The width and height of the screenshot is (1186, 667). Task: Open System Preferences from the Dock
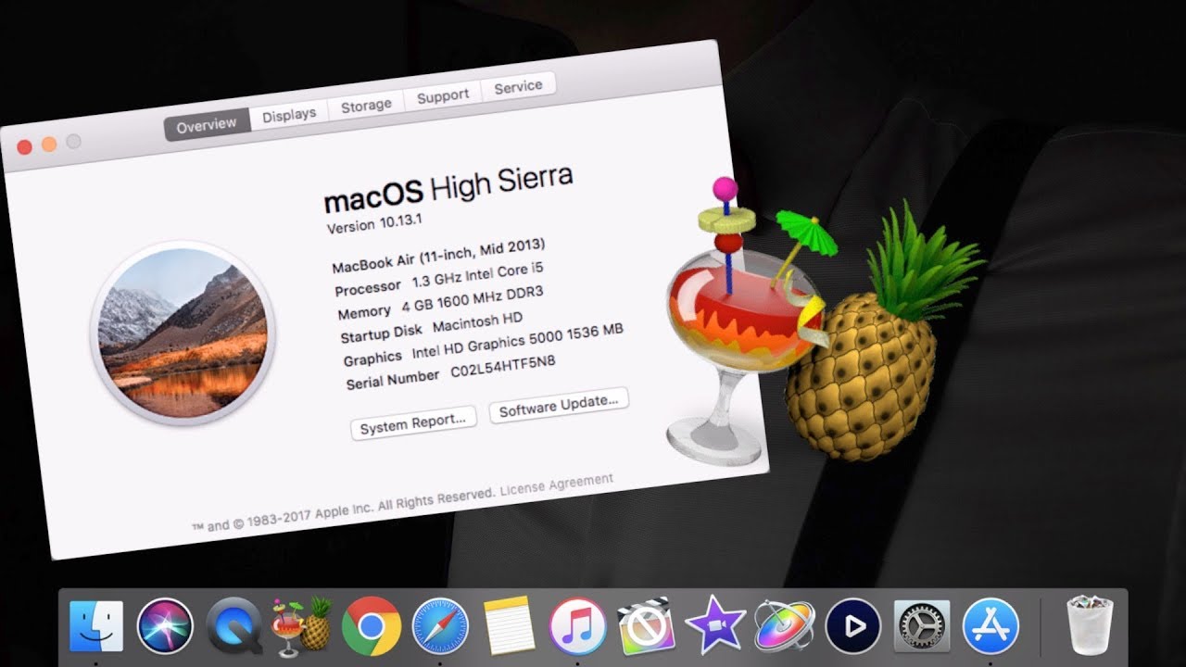coord(921,627)
